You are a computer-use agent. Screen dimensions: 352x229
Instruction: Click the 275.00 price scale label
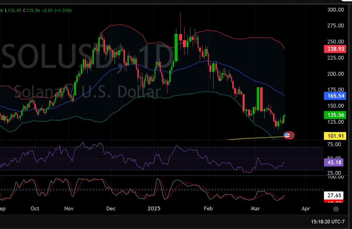coord(336,26)
